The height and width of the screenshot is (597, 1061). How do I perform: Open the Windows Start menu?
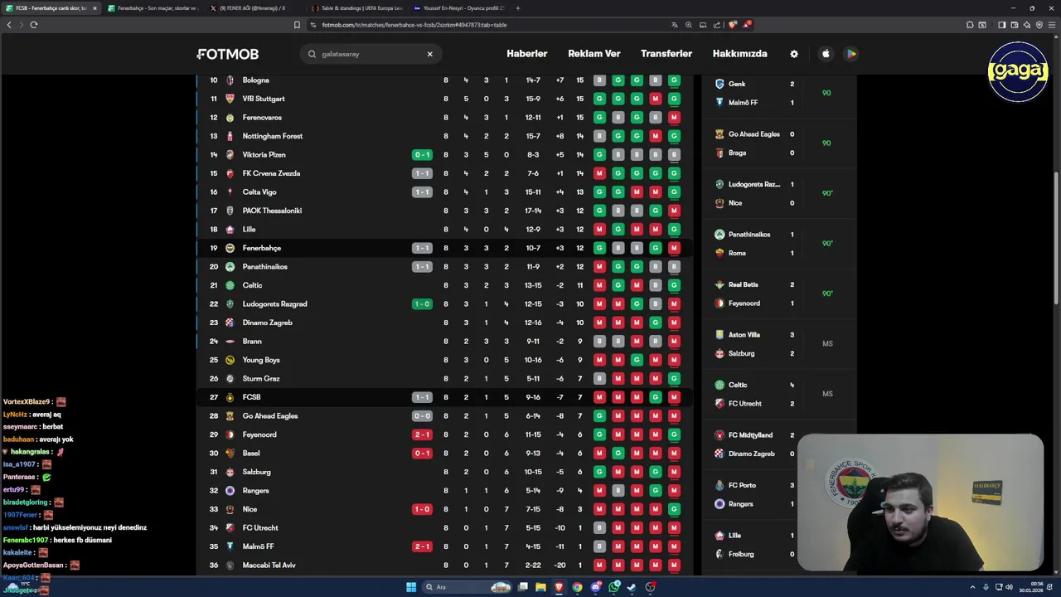coord(411,587)
